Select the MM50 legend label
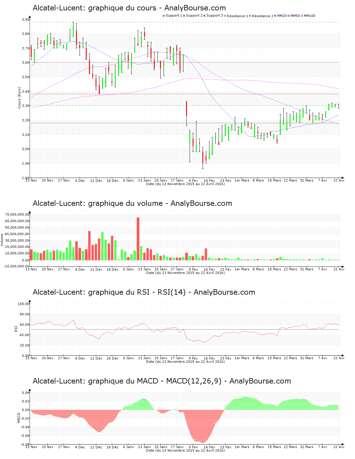 pyautogui.click(x=295, y=16)
